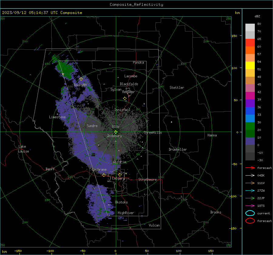Image resolution: width=273 pixels, height=255 pixels.
Task: Click the Hanna city label
Action: coord(212,135)
